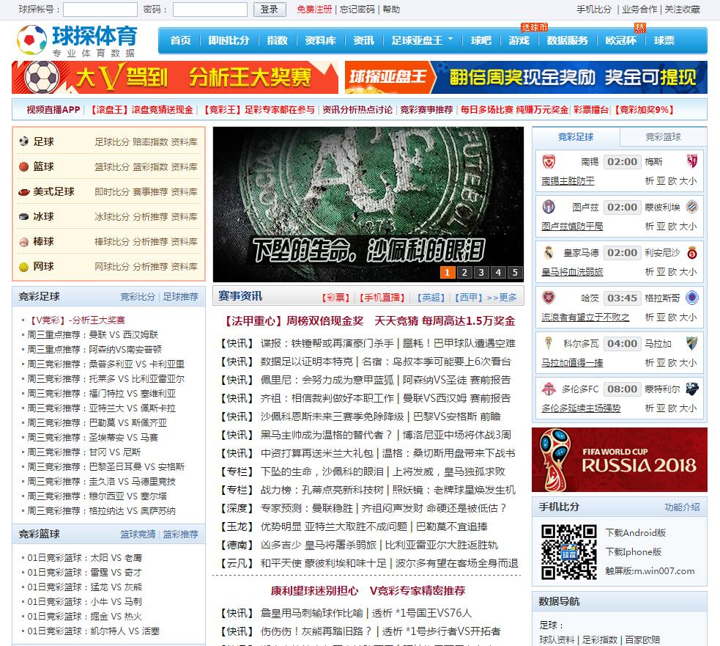Switch to the 竞彩篮球 tab

pos(663,136)
